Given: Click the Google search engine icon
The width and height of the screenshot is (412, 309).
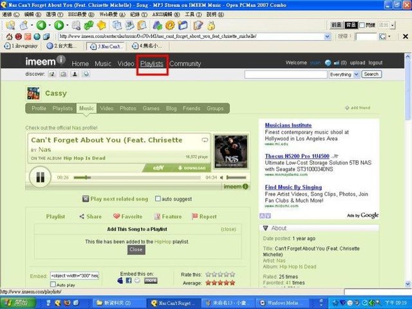Looking at the screenshot, I should click(x=382, y=37).
